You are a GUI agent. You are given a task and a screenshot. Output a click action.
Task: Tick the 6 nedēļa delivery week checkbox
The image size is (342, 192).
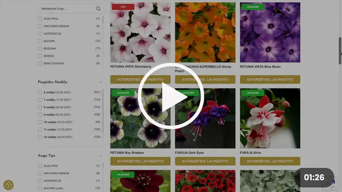(40, 92)
